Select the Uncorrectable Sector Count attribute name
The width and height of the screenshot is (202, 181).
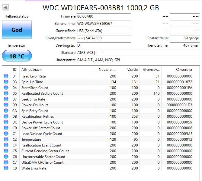pos(43,157)
